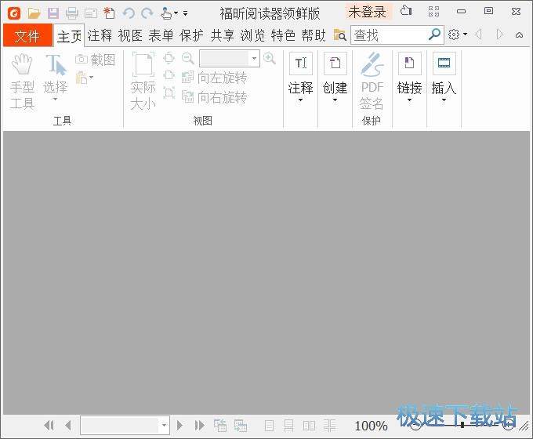Click the next view icon

click(241, 426)
